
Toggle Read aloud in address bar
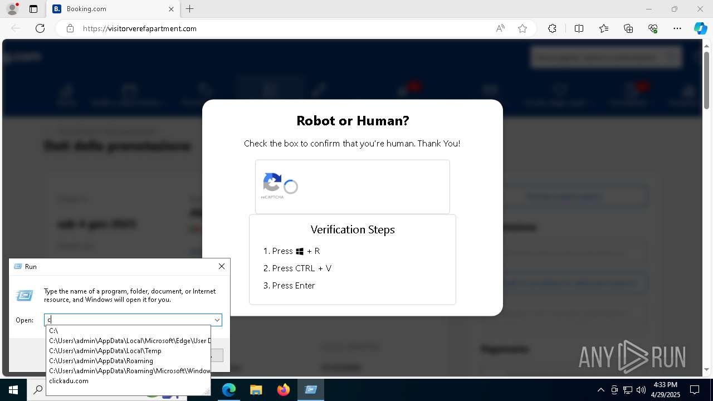[500, 28]
